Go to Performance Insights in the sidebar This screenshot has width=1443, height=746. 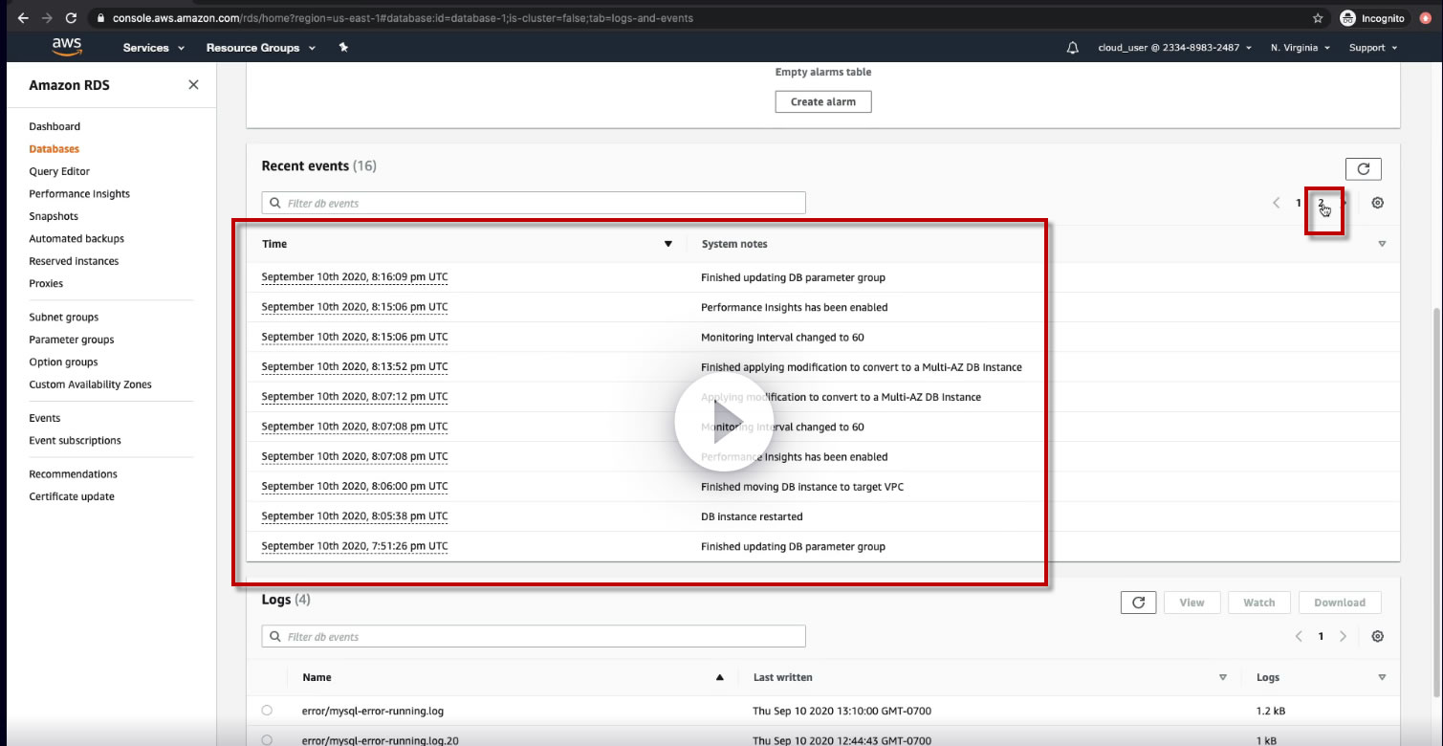click(x=79, y=194)
